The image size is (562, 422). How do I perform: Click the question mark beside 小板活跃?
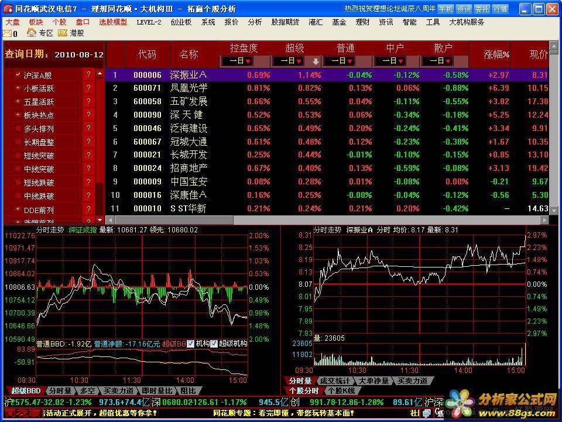(x=88, y=88)
